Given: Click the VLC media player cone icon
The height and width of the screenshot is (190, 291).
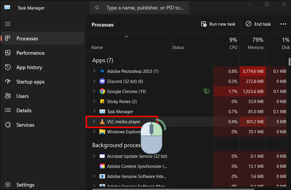Looking at the screenshot, I should point(102,122).
